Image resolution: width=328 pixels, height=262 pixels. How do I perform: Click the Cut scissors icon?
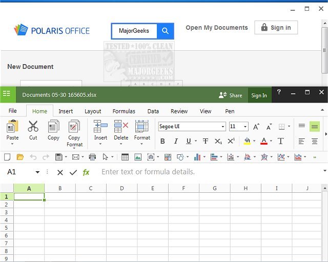coord(33,126)
